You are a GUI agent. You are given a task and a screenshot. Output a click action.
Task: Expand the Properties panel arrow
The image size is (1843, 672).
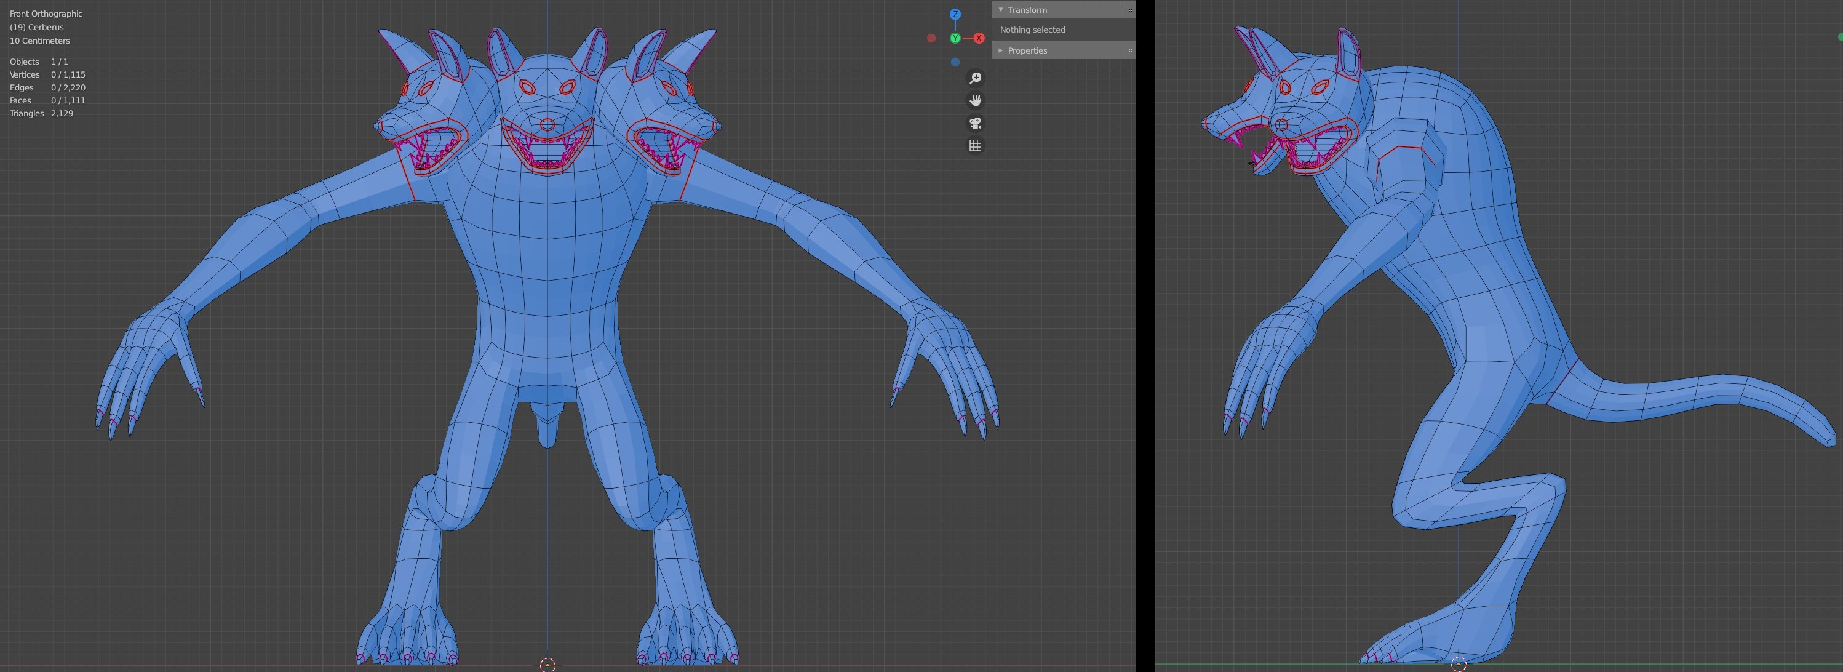(x=1001, y=51)
